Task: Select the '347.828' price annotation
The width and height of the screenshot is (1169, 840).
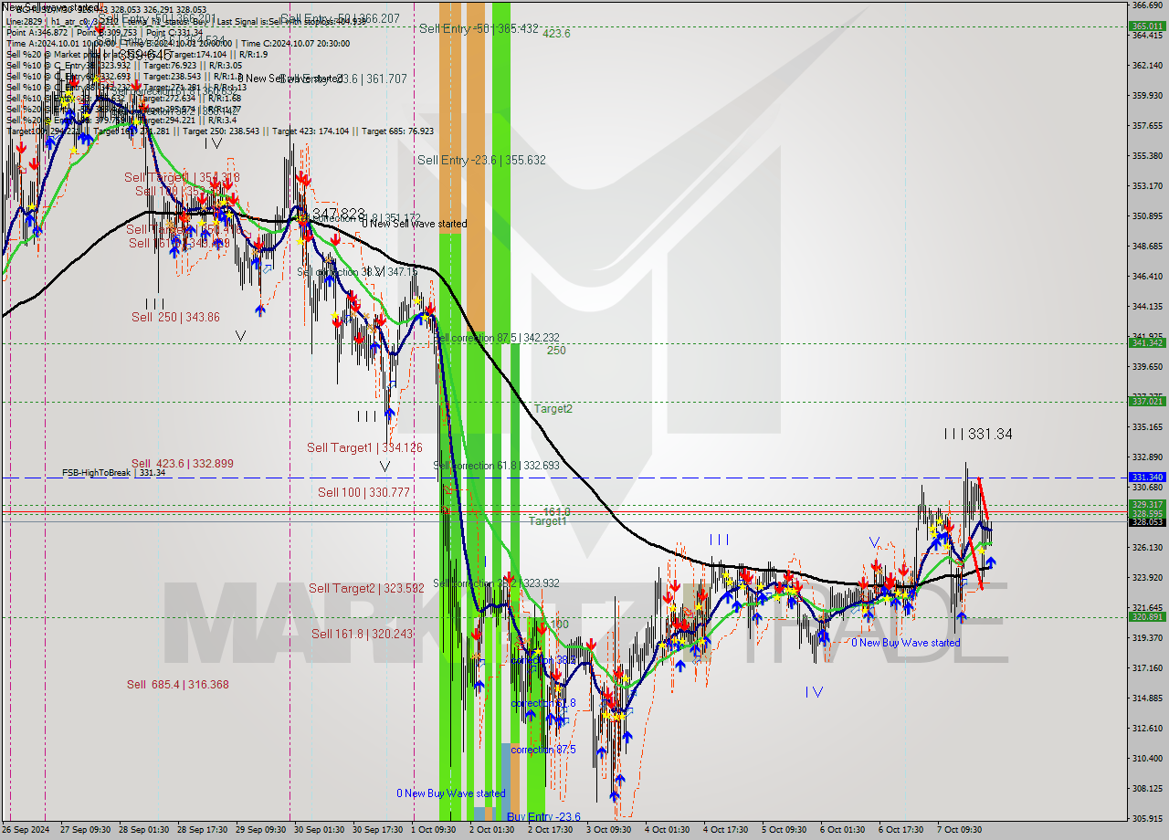Action: click(x=339, y=214)
